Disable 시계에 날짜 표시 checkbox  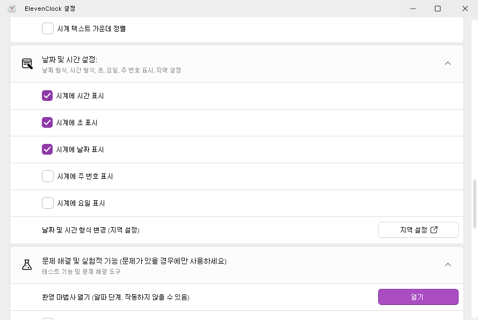click(x=47, y=149)
